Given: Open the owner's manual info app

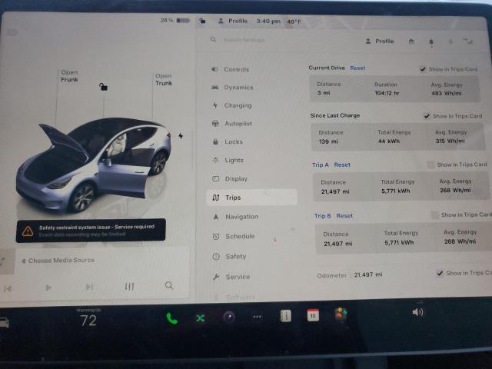Looking at the screenshot, I should click(285, 316).
